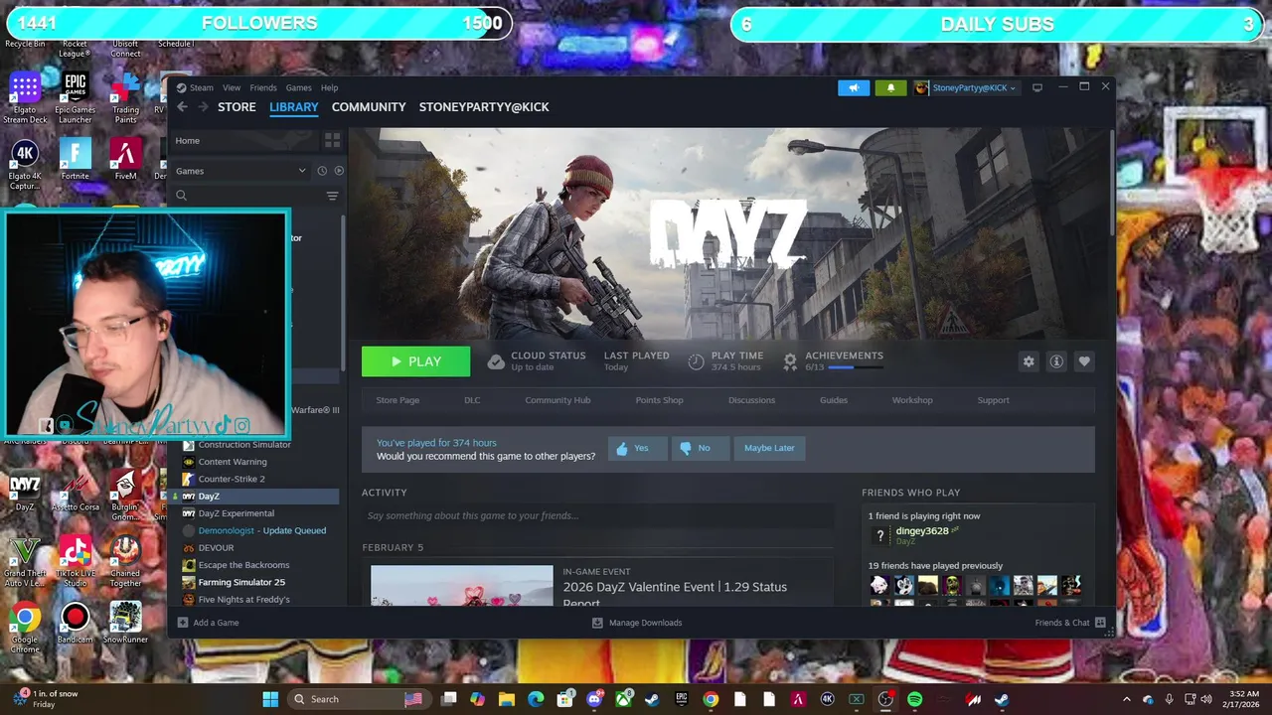The width and height of the screenshot is (1272, 715).
Task: Open Windows Start button
Action: click(x=270, y=699)
